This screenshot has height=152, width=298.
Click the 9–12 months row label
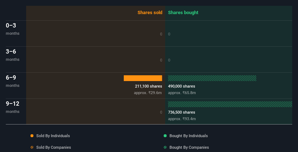pos(13,107)
